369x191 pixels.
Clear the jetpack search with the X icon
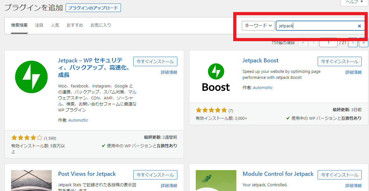pos(359,26)
